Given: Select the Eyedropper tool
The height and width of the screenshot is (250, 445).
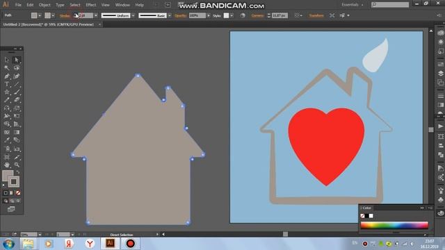Looking at the screenshot, I should (x=7, y=140).
